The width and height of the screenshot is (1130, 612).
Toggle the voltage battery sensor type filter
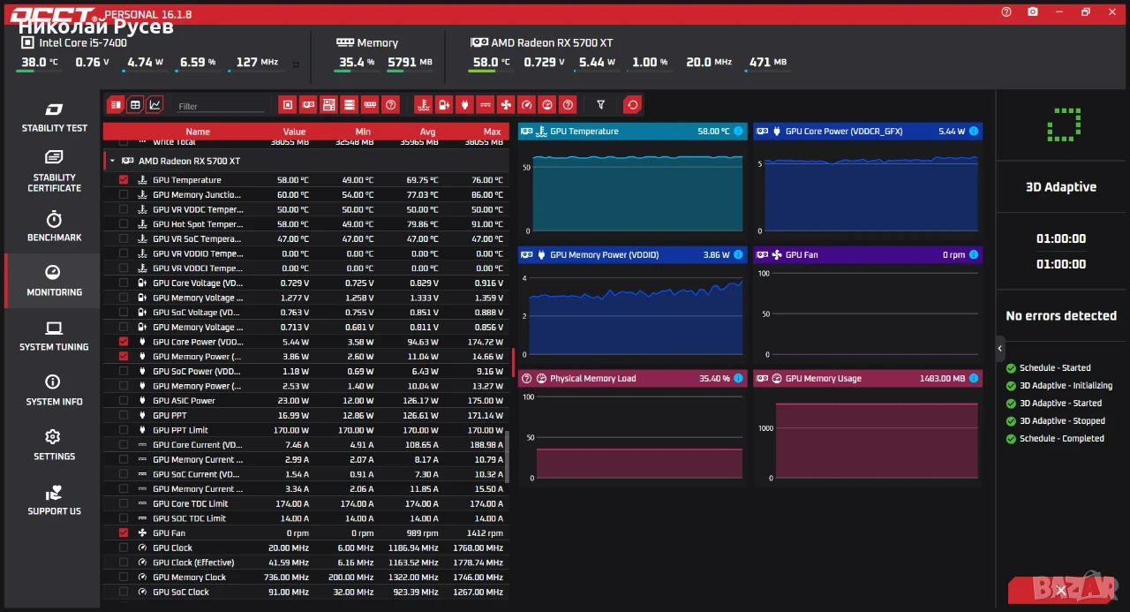point(444,105)
